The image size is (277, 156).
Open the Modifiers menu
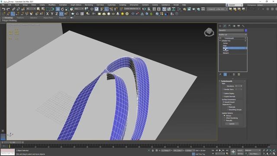pyautogui.click(x=52, y=5)
